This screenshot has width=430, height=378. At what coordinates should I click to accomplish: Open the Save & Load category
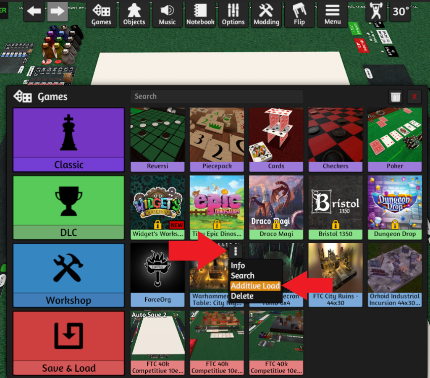[x=69, y=343]
